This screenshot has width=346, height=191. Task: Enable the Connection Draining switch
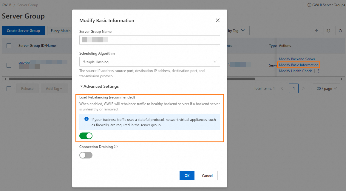(x=86, y=155)
